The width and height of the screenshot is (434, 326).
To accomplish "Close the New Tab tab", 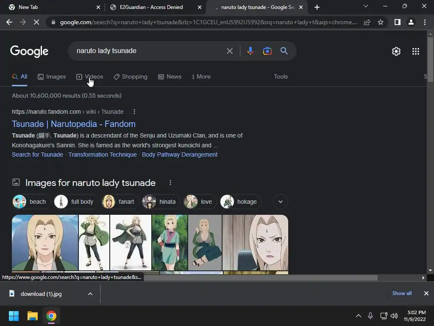I will [x=98, y=7].
